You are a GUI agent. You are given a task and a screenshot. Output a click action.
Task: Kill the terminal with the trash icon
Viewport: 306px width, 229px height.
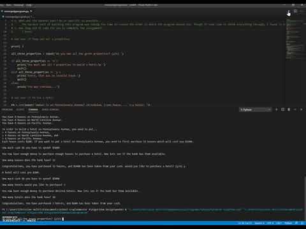(x=289, y=109)
